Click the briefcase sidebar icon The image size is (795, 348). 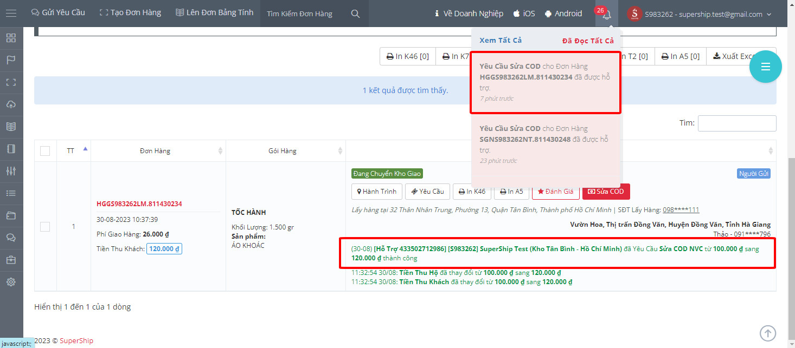[x=11, y=260]
